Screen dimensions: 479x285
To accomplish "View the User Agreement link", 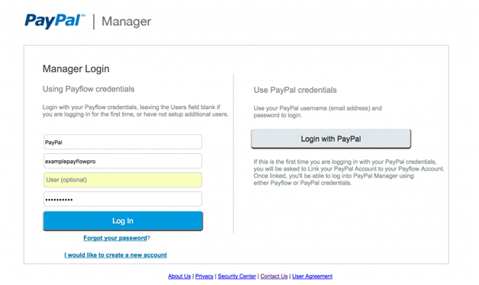I will [312, 276].
